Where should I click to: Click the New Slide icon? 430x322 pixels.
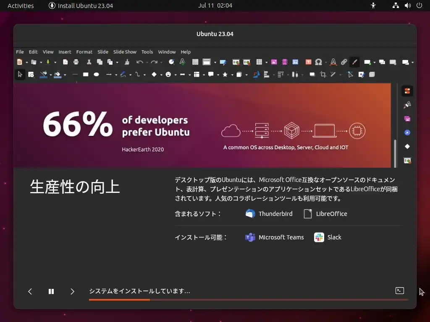[x=367, y=62]
